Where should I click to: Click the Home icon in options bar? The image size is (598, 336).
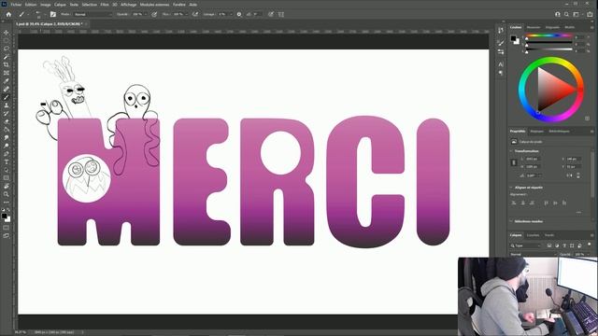tap(8, 14)
